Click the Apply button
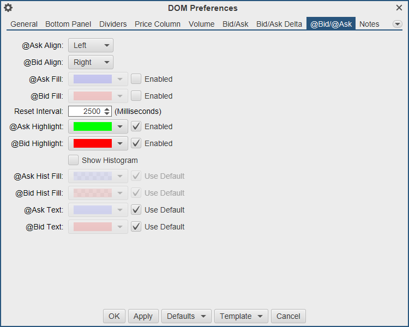409x327 pixels. (143, 316)
